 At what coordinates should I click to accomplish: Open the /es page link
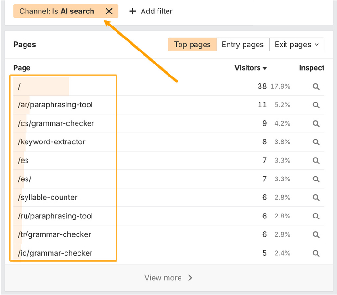pos(24,160)
